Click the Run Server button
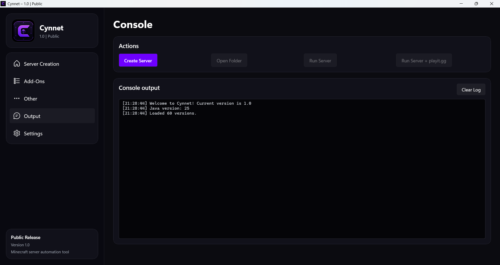Viewport: 500px width, 265px height. 320,60
